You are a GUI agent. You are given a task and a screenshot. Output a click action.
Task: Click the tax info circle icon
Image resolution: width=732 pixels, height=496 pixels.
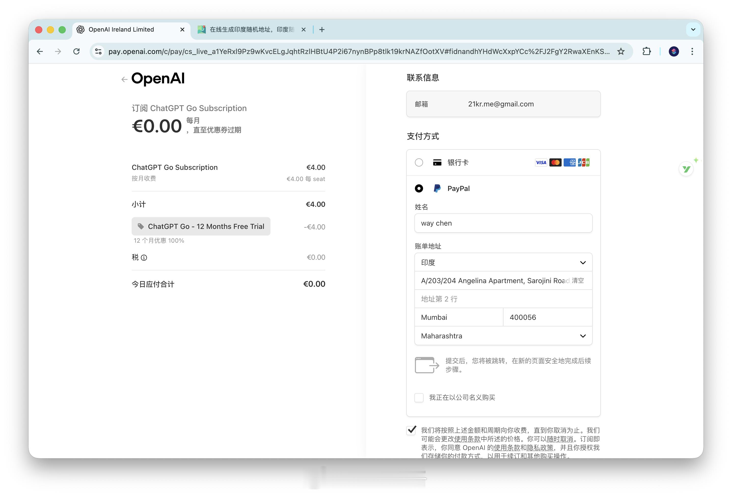[144, 258]
